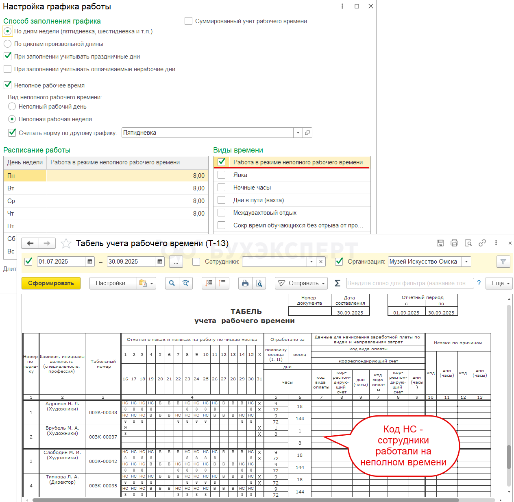
Task: Select the Пн row in work schedule
Action: 106,176
